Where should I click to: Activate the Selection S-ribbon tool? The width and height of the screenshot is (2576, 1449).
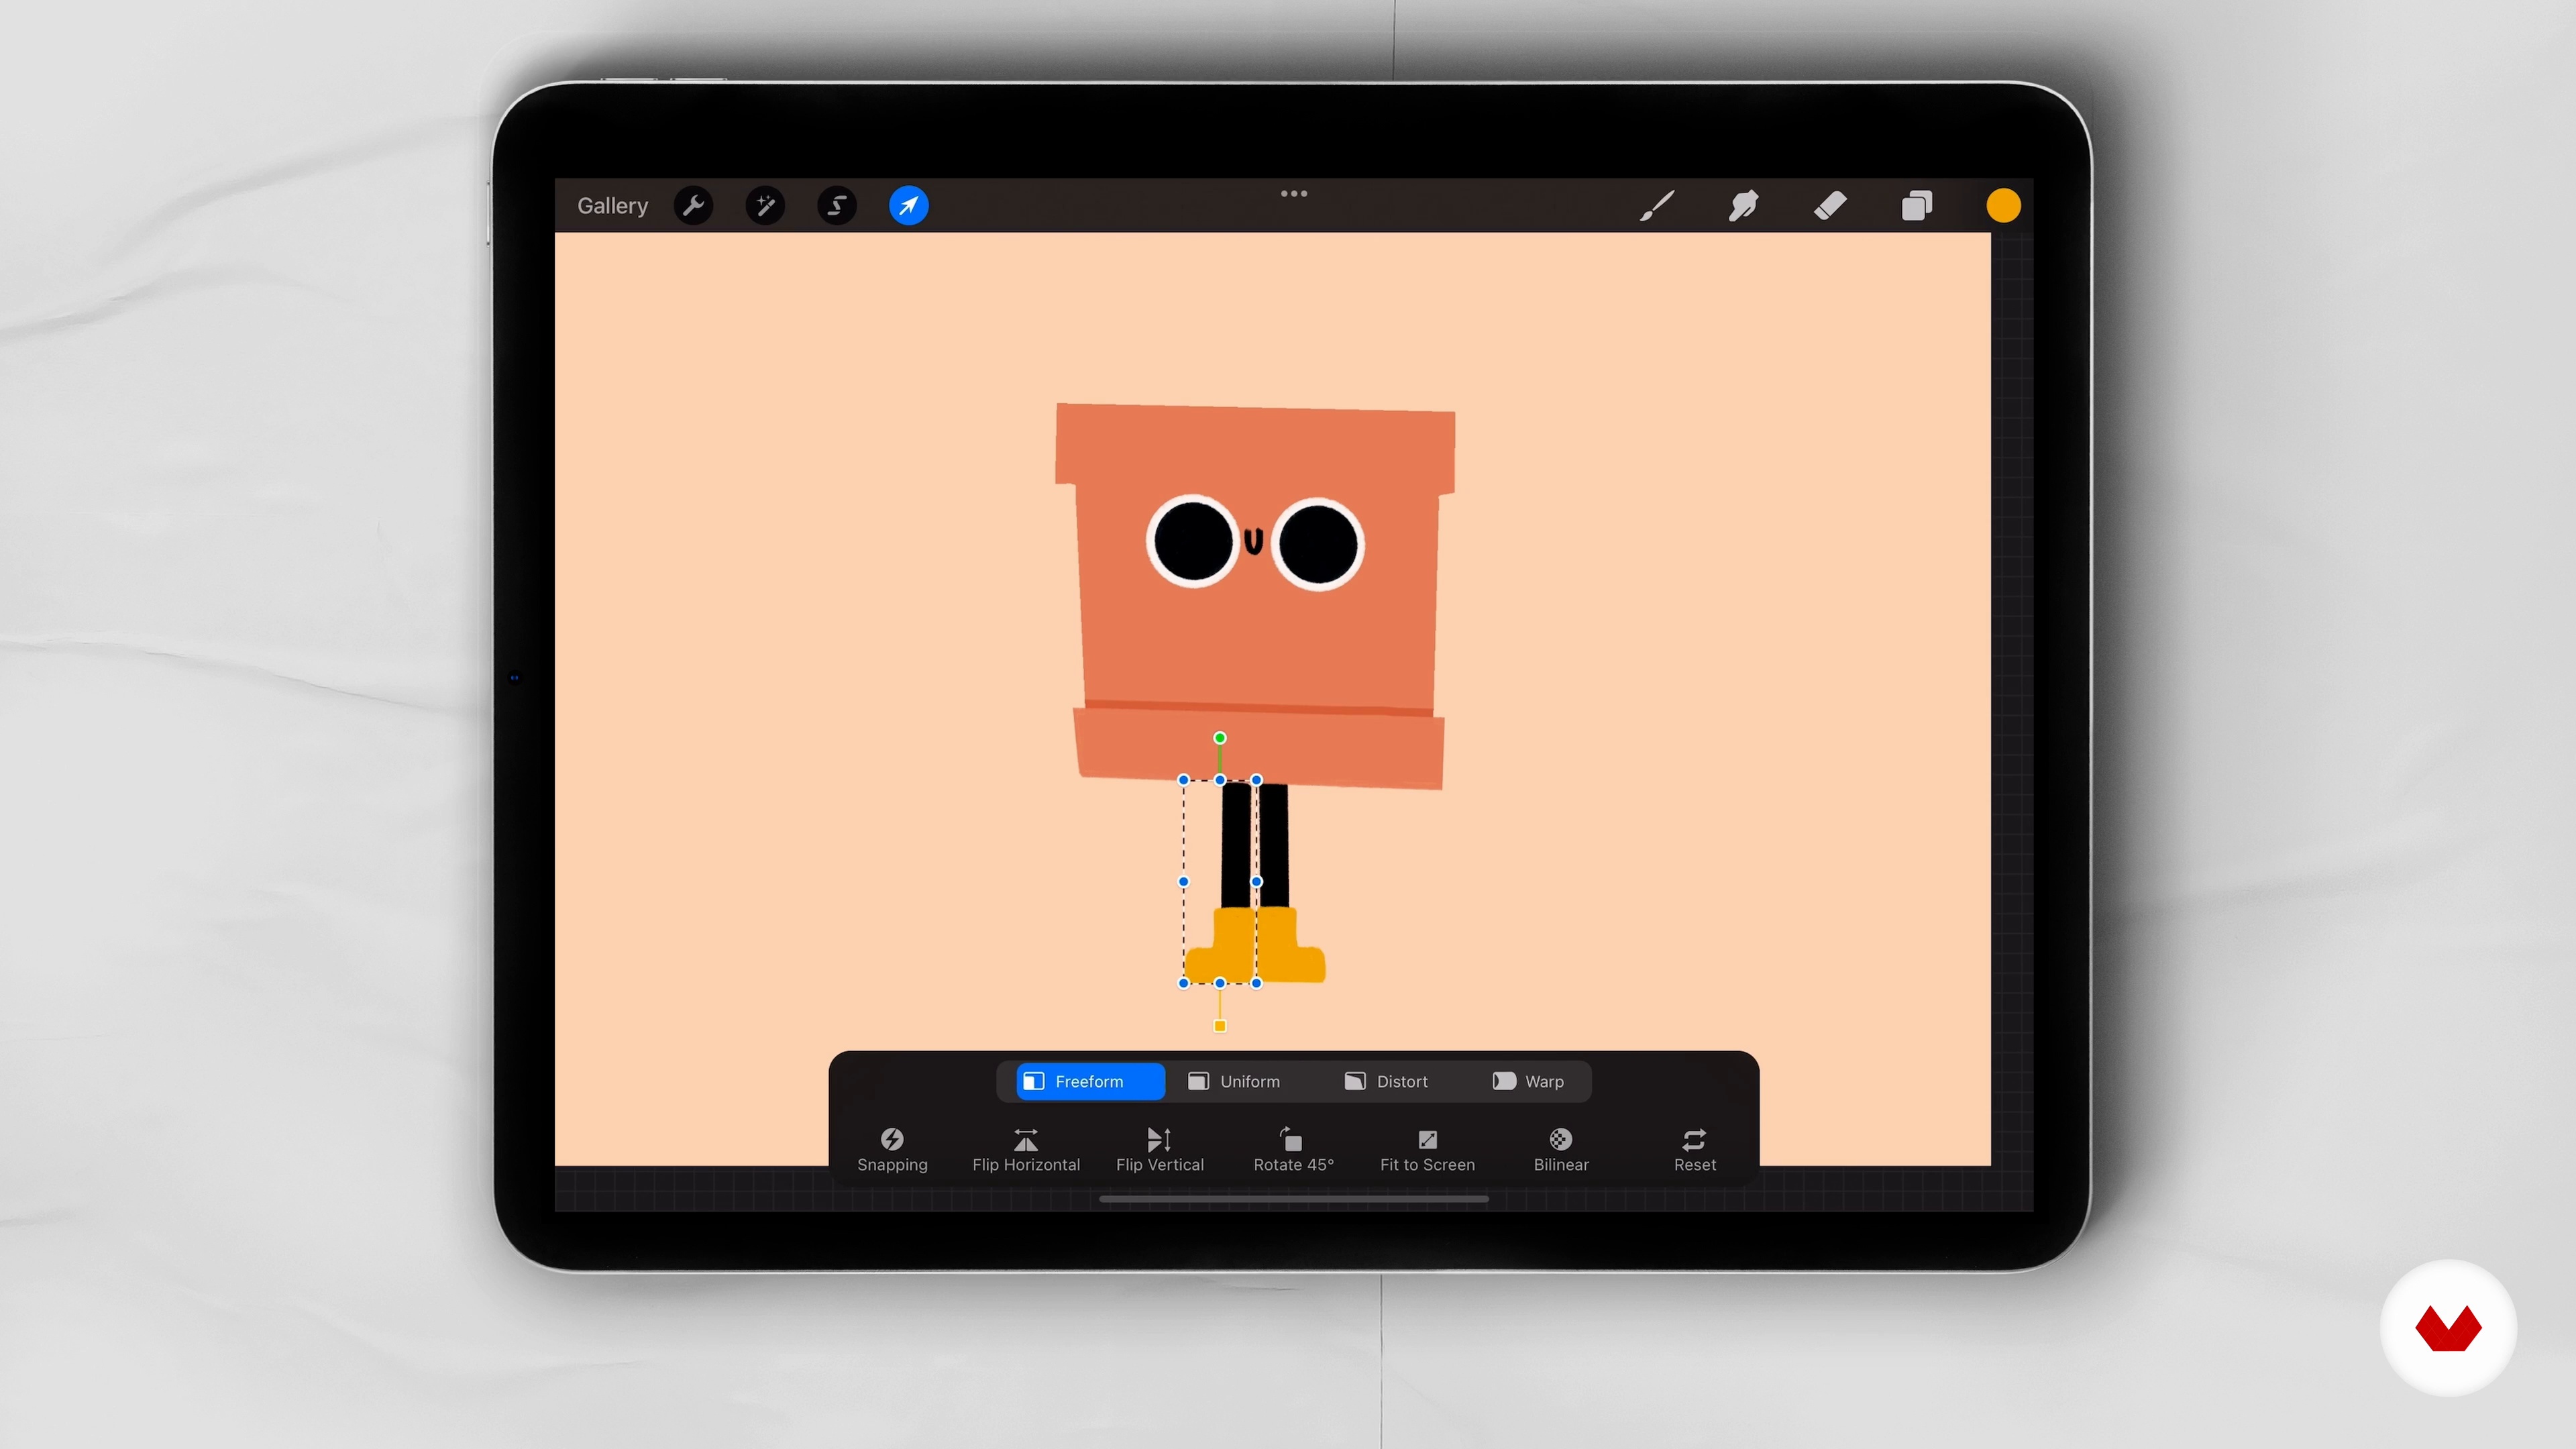(x=837, y=206)
